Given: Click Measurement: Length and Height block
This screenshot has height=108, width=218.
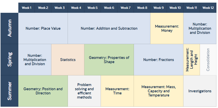Looking at the screenshot, I should click(192, 60).
